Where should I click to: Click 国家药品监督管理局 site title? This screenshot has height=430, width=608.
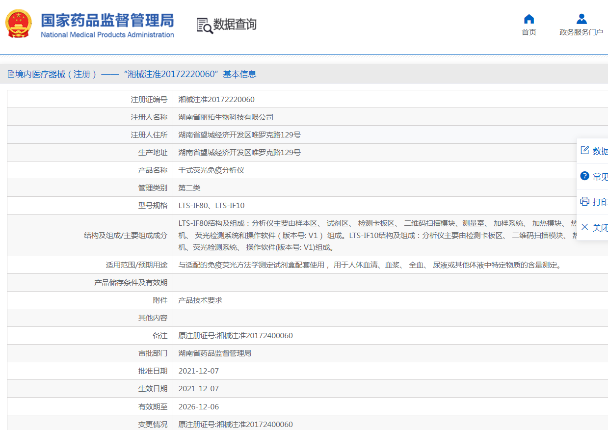(107, 20)
